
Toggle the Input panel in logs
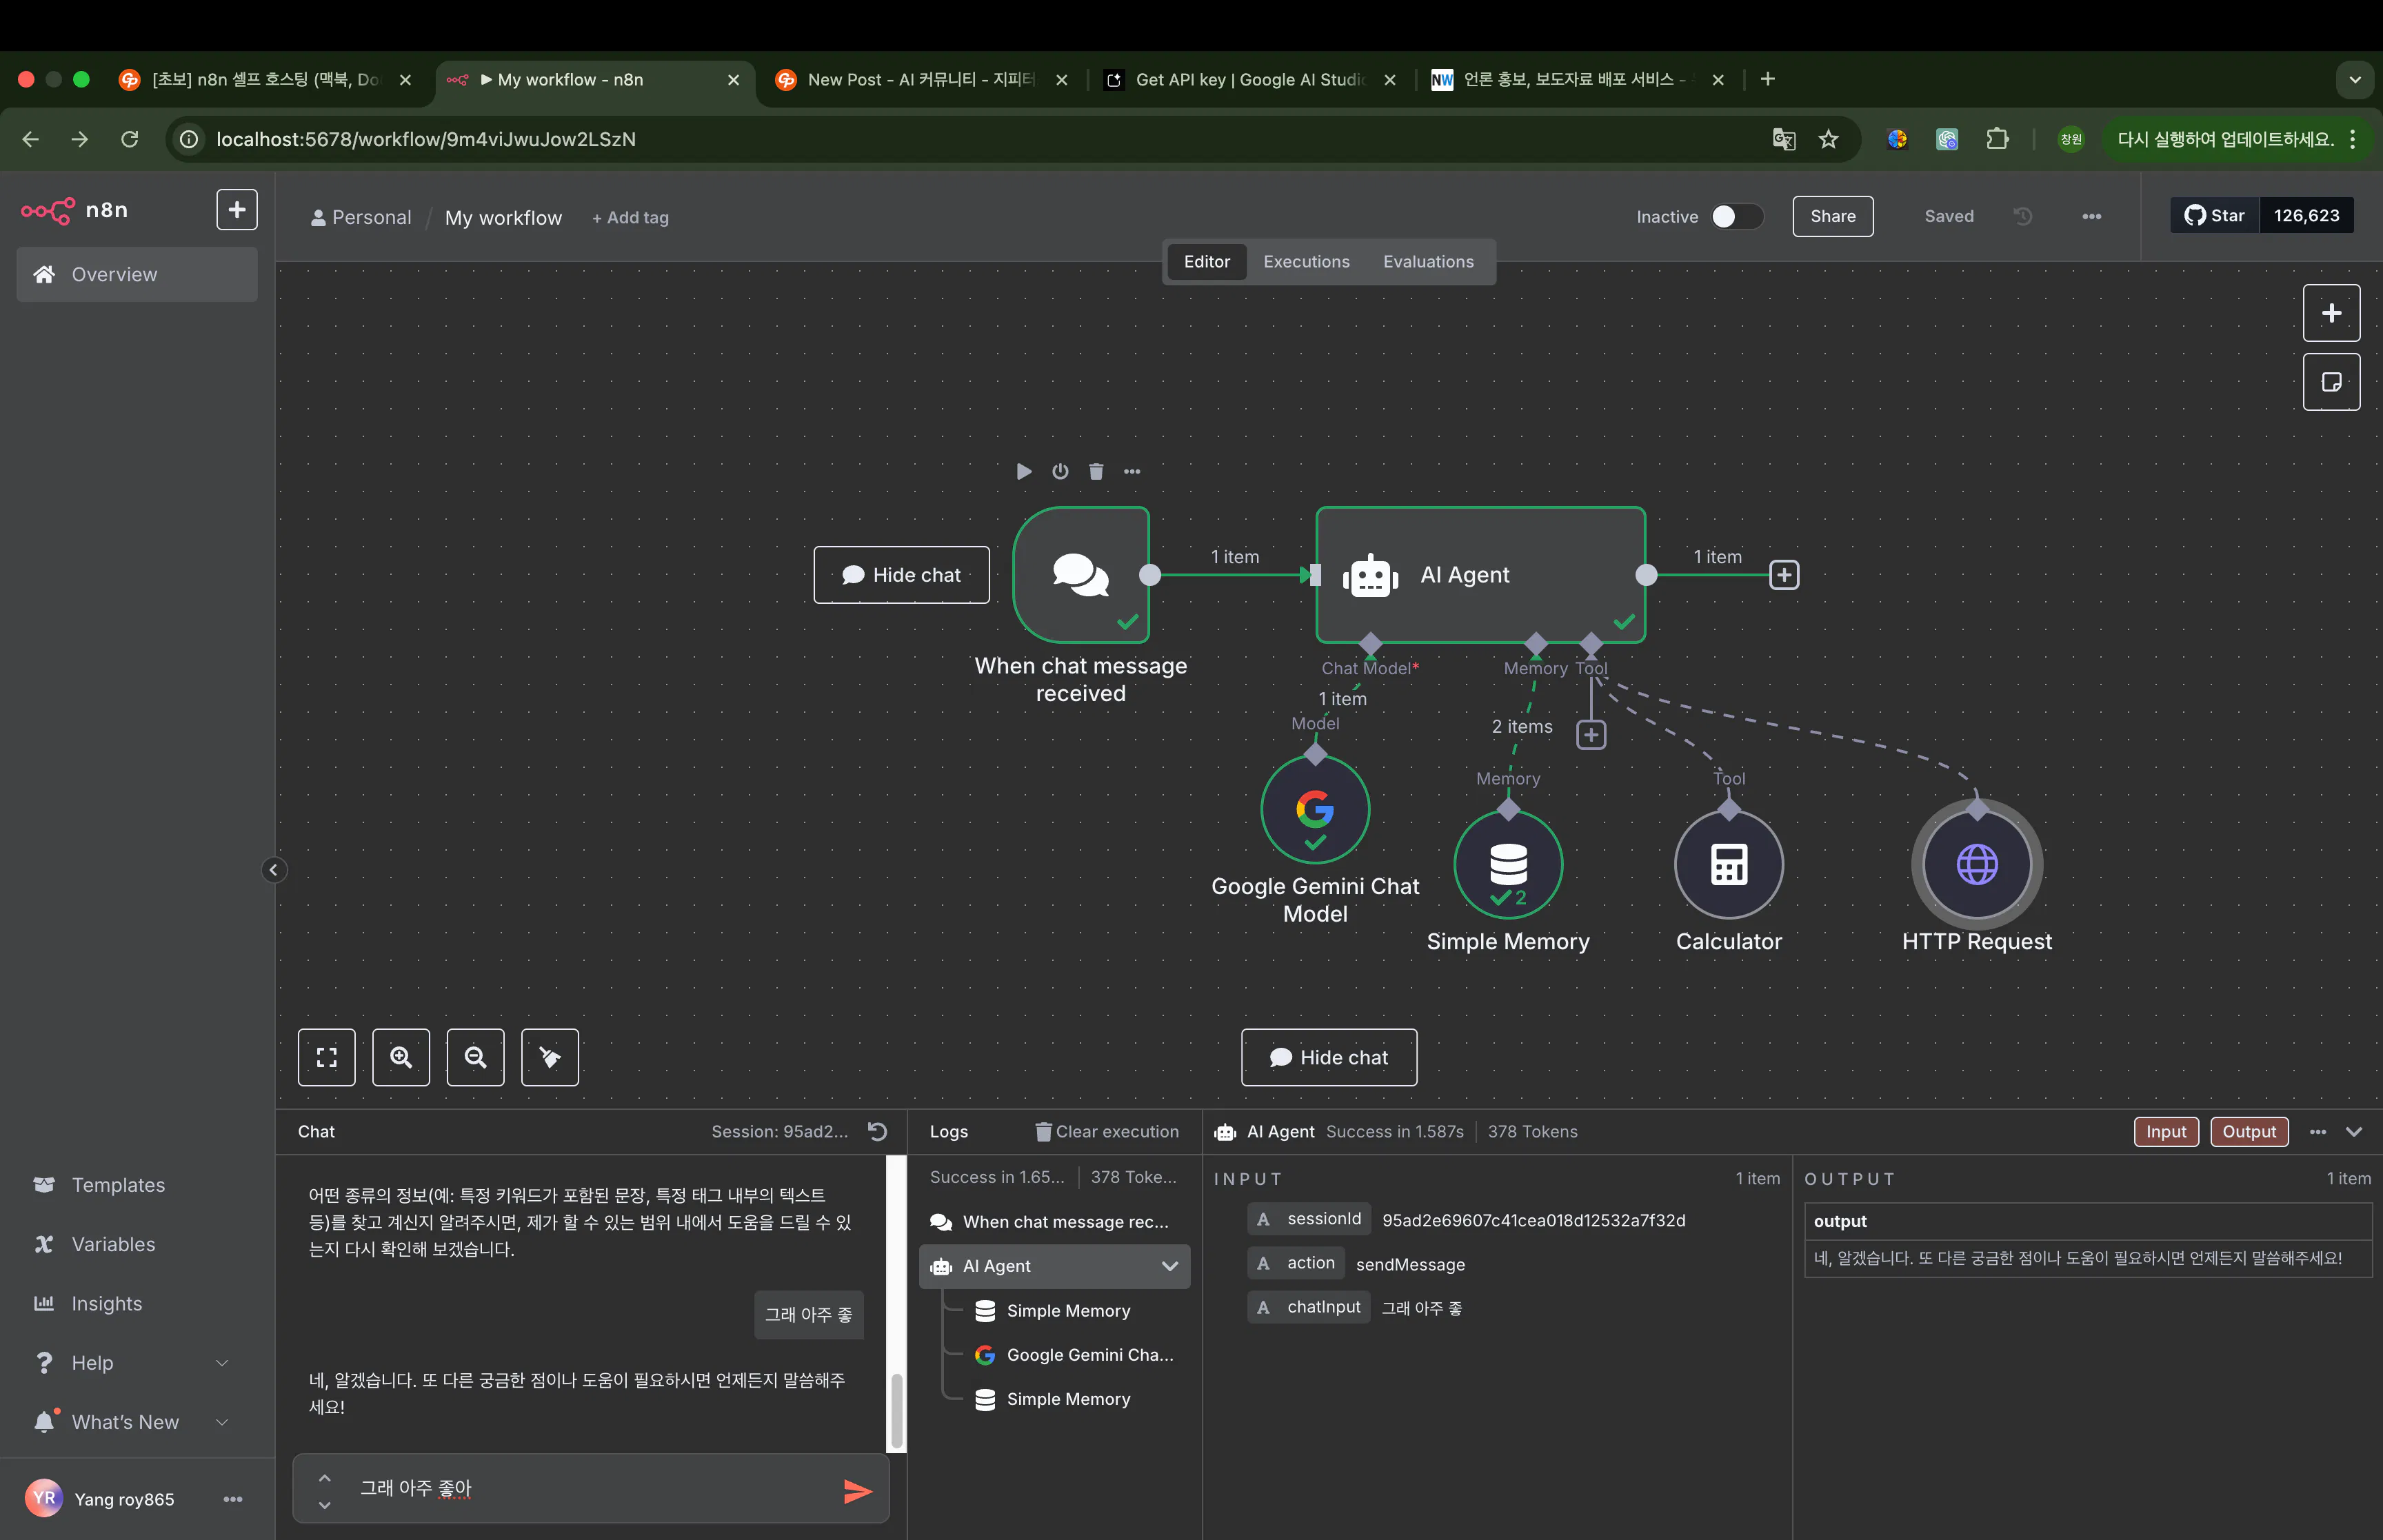coord(2166,1131)
